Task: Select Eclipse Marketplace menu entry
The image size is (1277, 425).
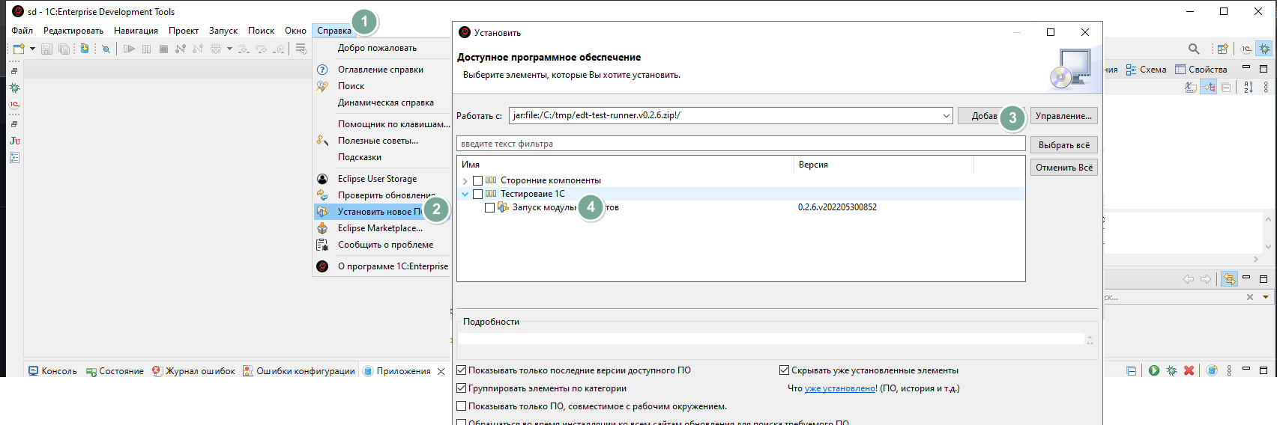Action: [x=381, y=228]
